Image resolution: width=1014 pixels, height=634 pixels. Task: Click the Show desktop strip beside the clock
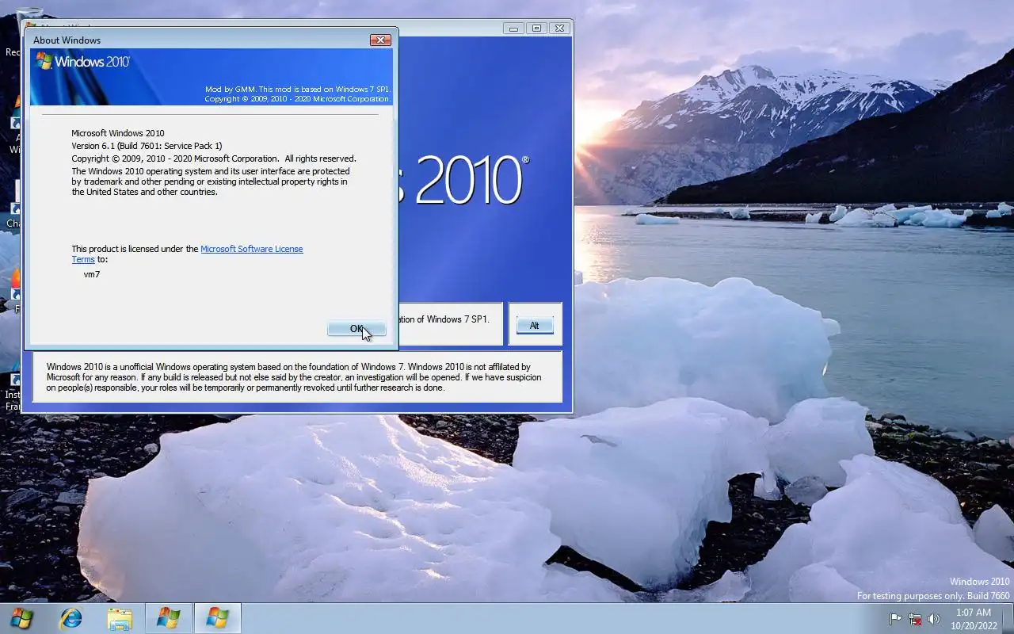point(1008,619)
